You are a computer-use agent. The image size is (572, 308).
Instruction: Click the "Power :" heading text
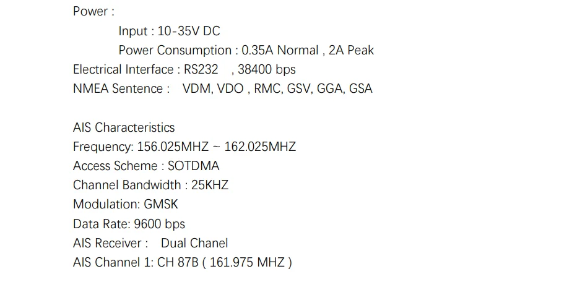93,12
